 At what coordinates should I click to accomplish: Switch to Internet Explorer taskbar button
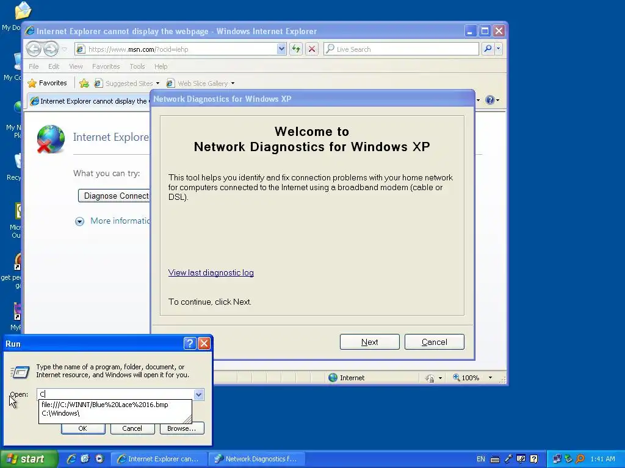(x=158, y=459)
